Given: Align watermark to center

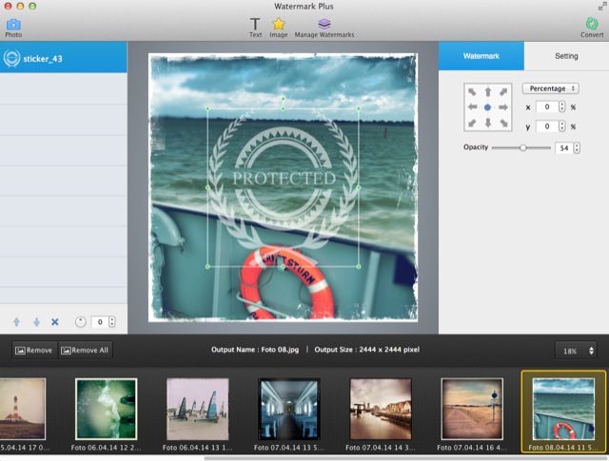Looking at the screenshot, I should [x=487, y=107].
